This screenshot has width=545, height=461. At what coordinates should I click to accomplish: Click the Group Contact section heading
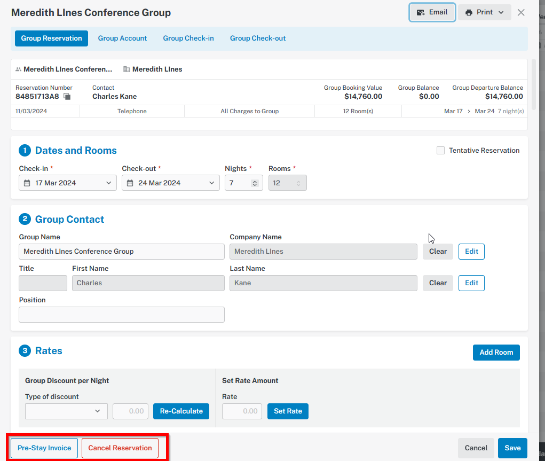point(69,219)
